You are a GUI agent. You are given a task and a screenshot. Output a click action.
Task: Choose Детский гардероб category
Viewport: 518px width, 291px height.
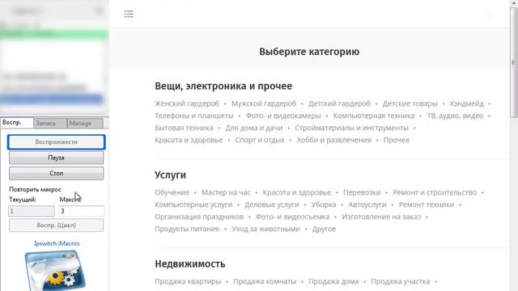tap(339, 103)
